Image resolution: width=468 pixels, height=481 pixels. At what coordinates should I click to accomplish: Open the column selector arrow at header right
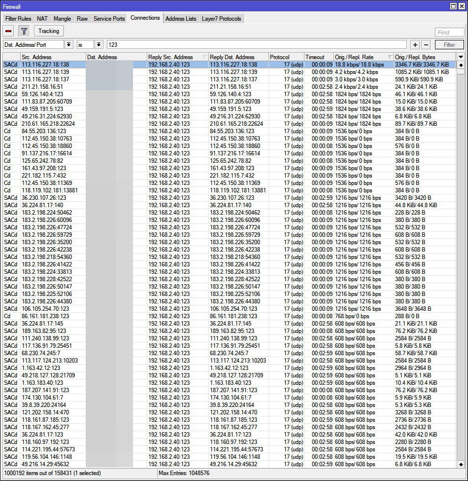point(461,57)
